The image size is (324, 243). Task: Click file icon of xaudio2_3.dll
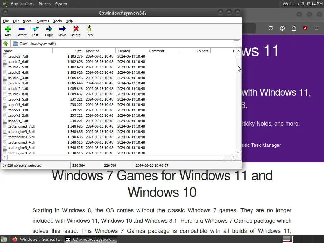pos(5,78)
